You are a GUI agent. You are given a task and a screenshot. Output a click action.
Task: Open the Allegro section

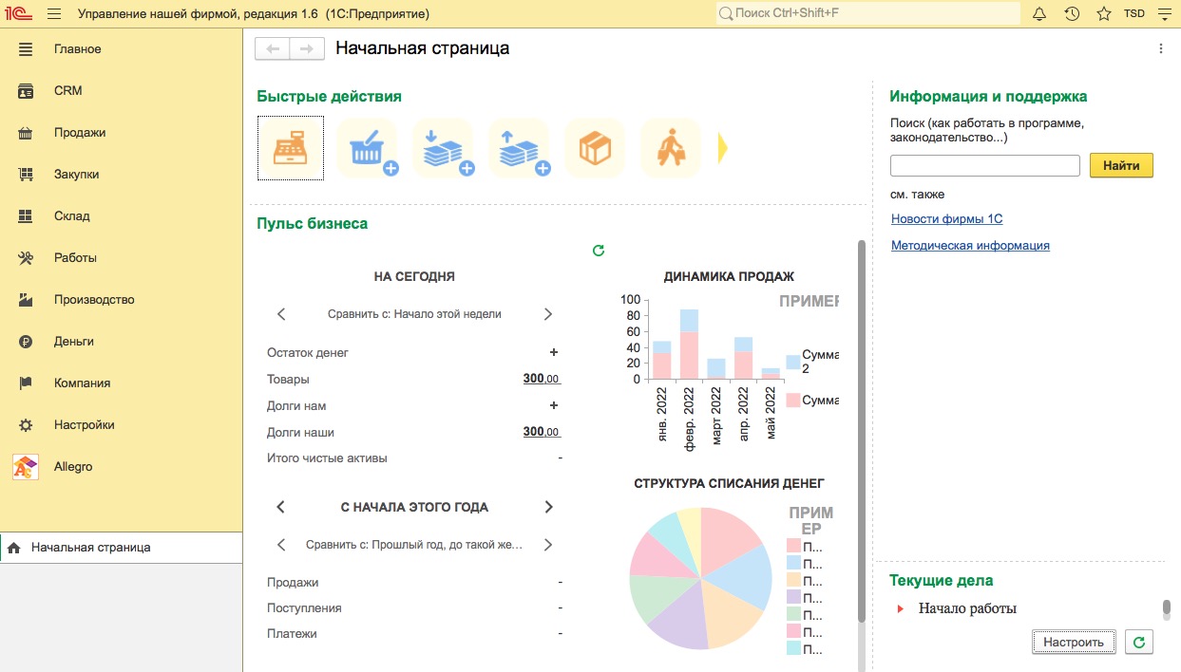[x=73, y=467]
